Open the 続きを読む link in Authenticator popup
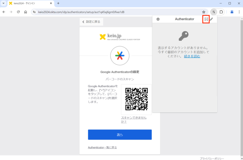This screenshot has height=160, width=243. (x=192, y=56)
